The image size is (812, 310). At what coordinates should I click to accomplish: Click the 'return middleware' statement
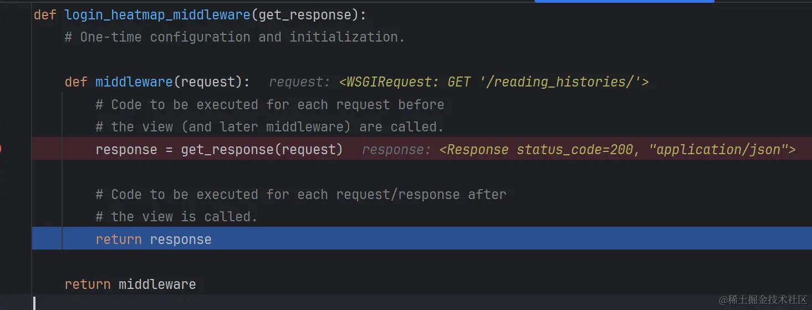(x=130, y=284)
